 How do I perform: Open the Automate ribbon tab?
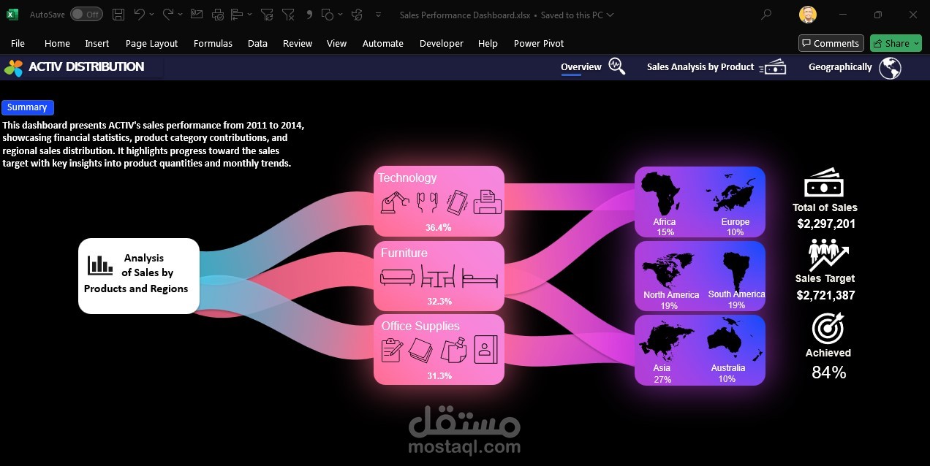[383, 43]
